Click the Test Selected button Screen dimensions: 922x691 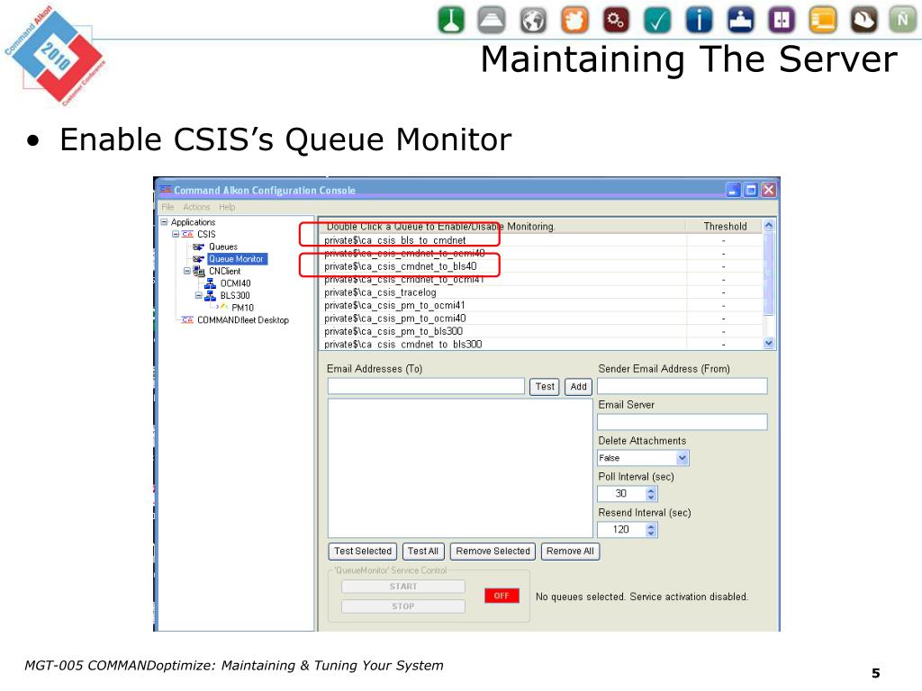363,552
